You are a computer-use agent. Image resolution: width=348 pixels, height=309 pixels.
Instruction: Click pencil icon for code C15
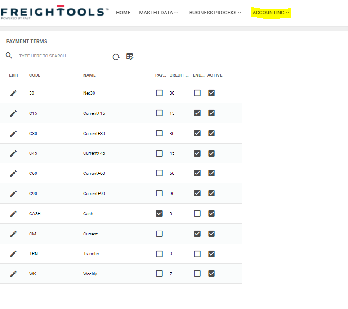[x=13, y=113]
